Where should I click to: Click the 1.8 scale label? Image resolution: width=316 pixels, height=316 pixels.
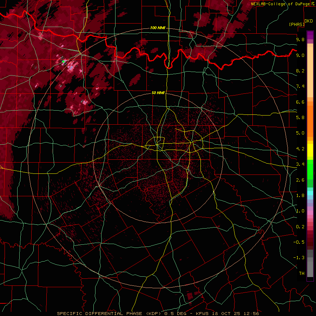(300, 196)
